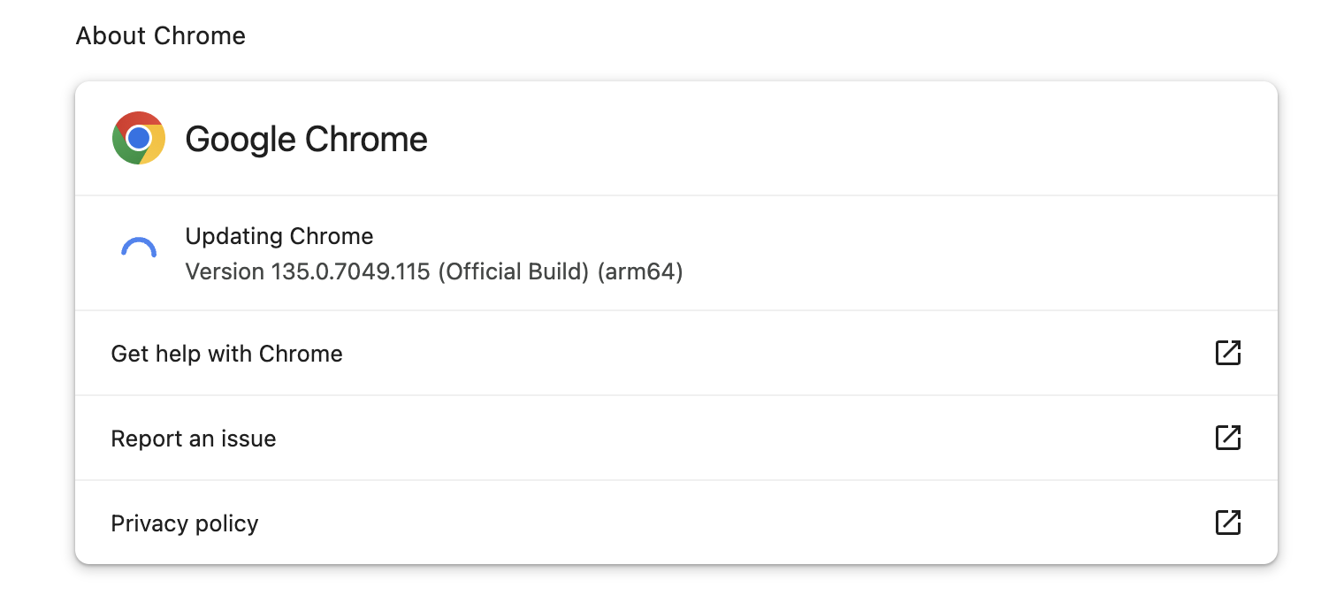Click the Google Chrome title text
Viewport: 1321px width, 603px height.
pos(306,140)
